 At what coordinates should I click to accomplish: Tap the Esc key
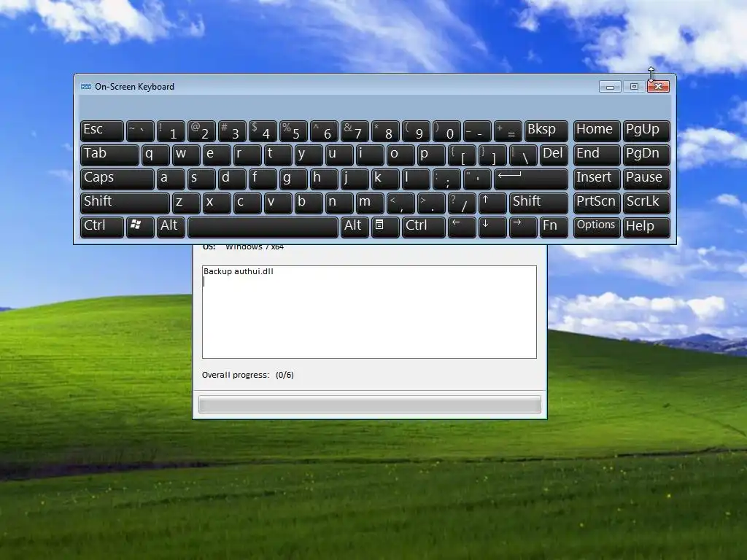click(x=102, y=131)
